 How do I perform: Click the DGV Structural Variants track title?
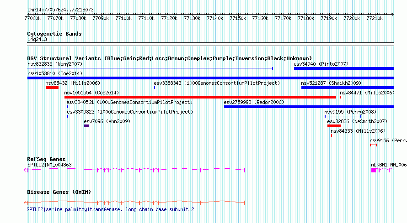[x=169, y=58]
